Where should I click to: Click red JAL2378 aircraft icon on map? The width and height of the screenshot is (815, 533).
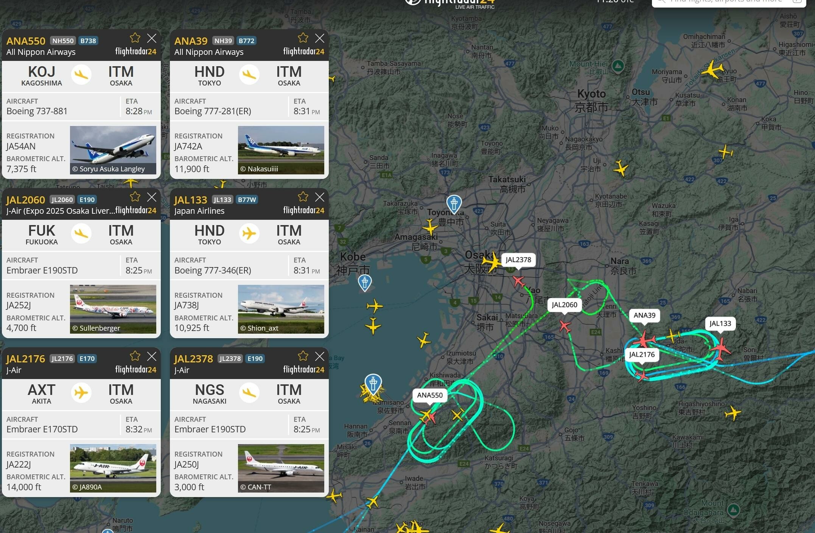[x=519, y=282]
